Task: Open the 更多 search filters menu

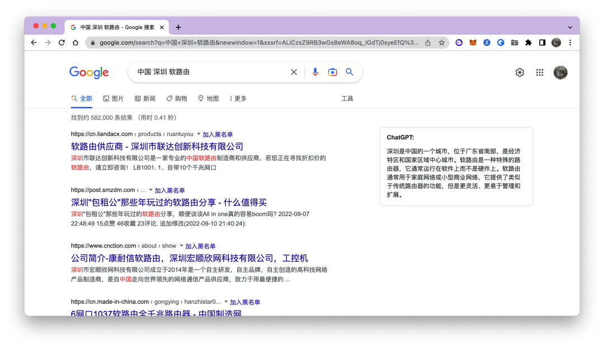Action: [x=238, y=98]
